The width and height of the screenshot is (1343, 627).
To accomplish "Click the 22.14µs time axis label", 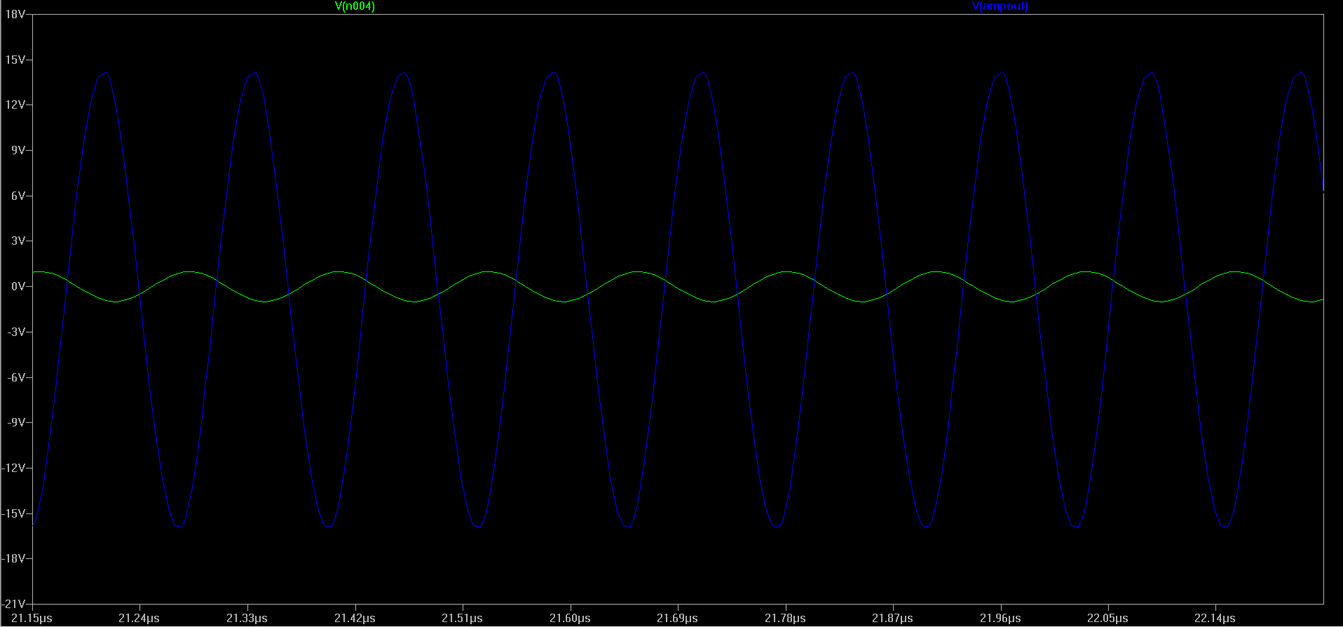I will [x=1215, y=618].
